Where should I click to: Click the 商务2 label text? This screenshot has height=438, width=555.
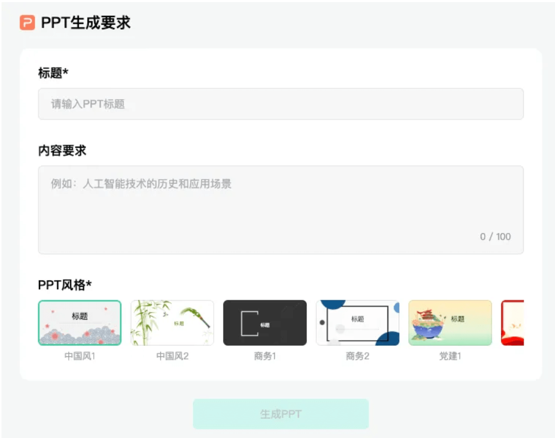click(358, 356)
